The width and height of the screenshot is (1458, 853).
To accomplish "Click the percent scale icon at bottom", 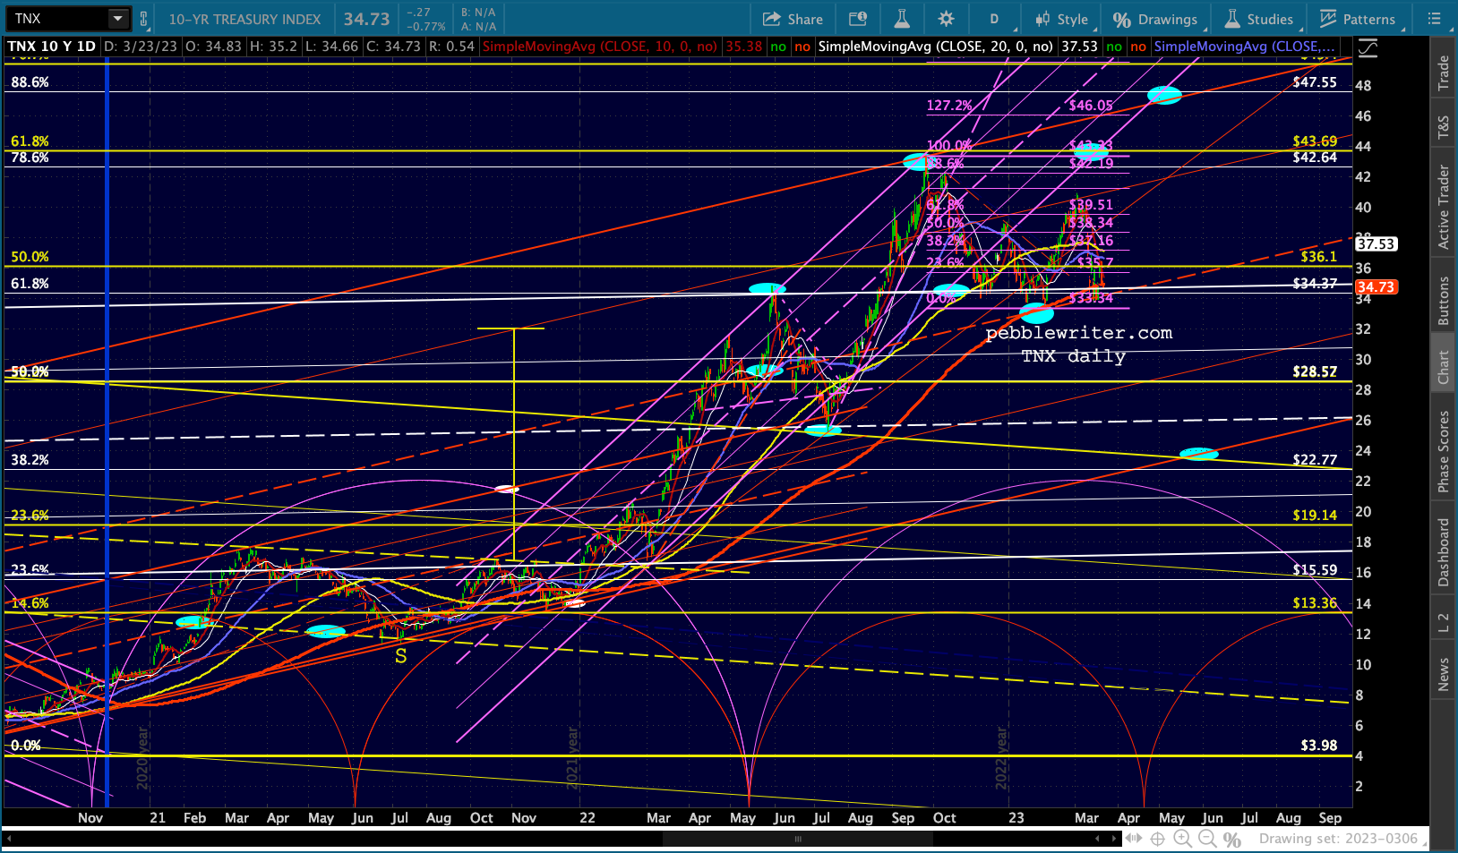I will pos(1232,839).
